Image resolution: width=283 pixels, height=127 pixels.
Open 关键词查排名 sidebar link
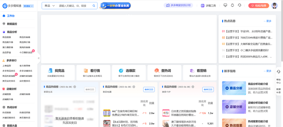(9, 118)
